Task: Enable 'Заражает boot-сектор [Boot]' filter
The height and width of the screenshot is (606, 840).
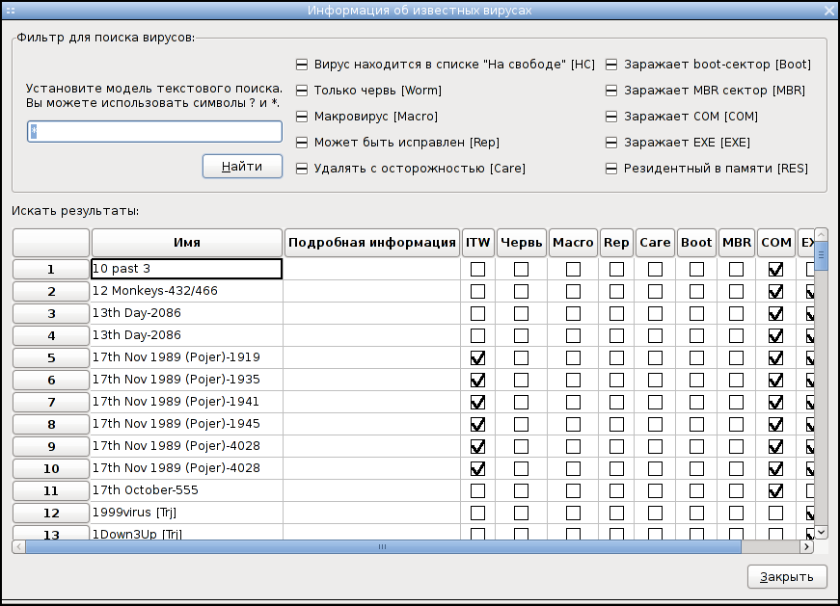Action: [611, 65]
